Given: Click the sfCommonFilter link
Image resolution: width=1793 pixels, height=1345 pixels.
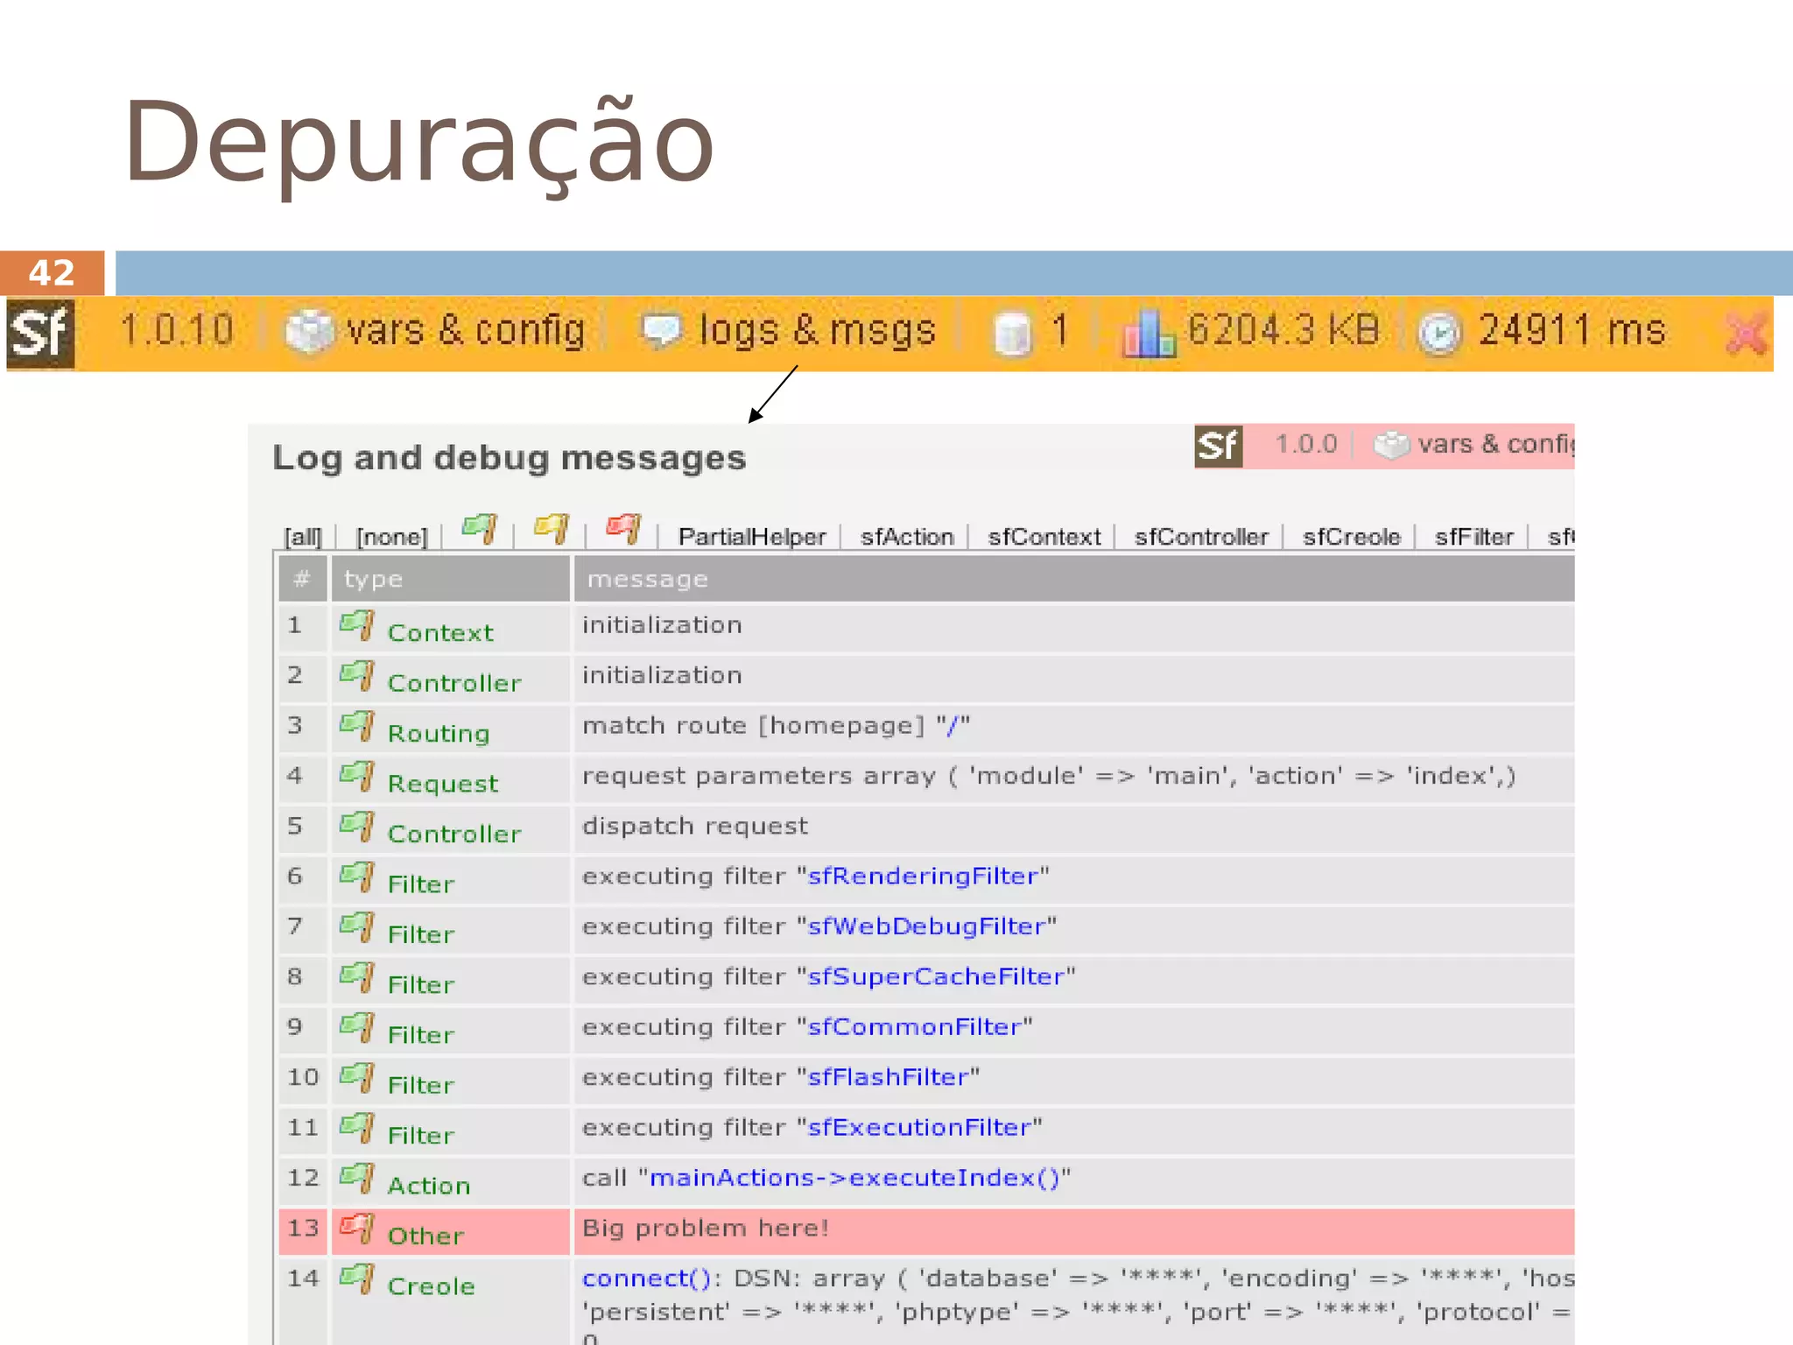Looking at the screenshot, I should click(x=915, y=1027).
